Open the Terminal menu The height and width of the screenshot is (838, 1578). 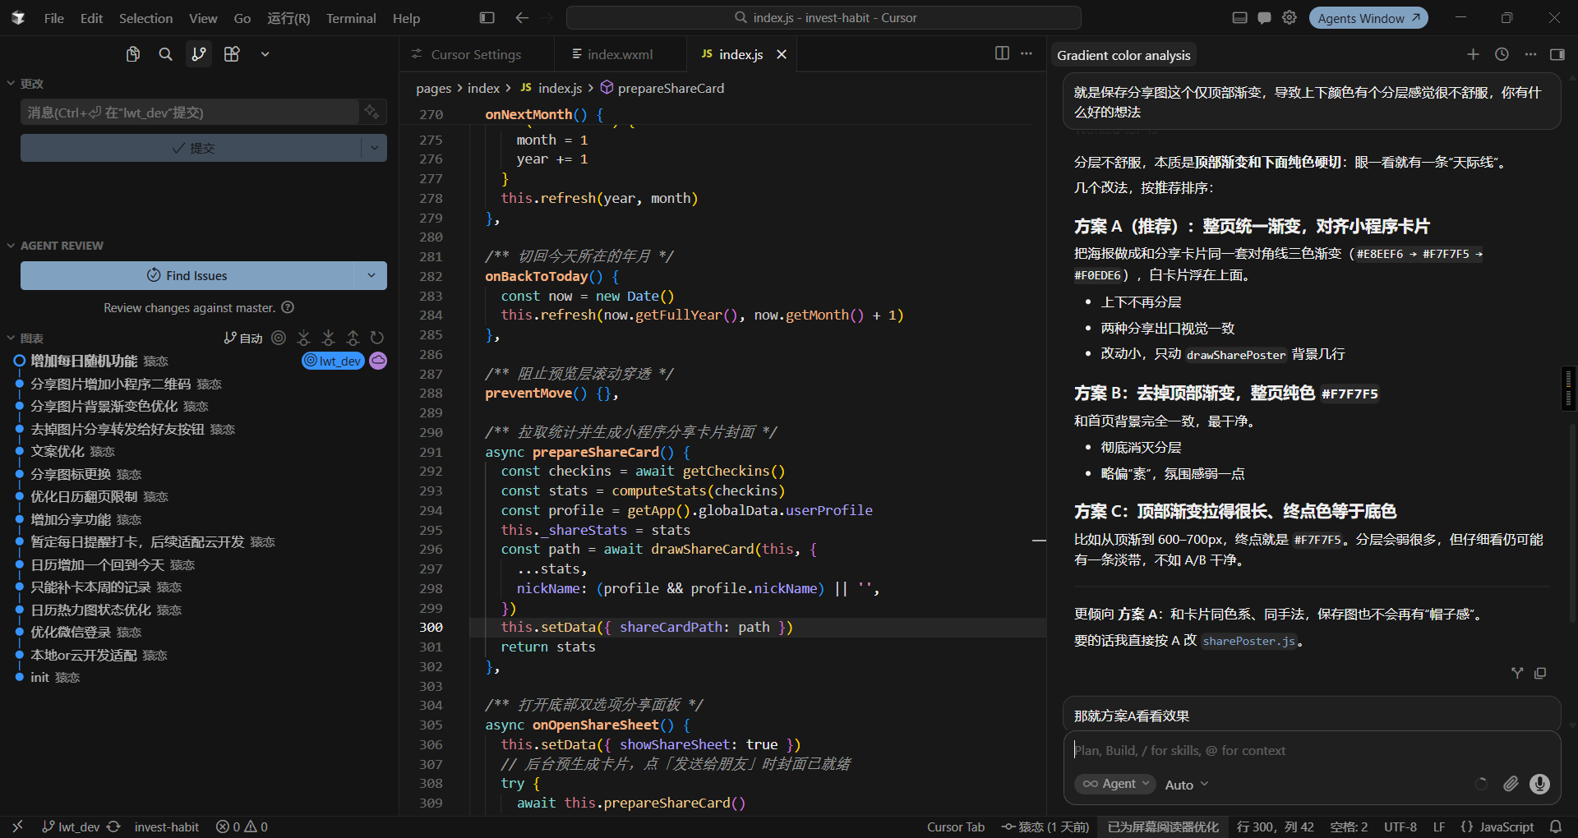[351, 18]
